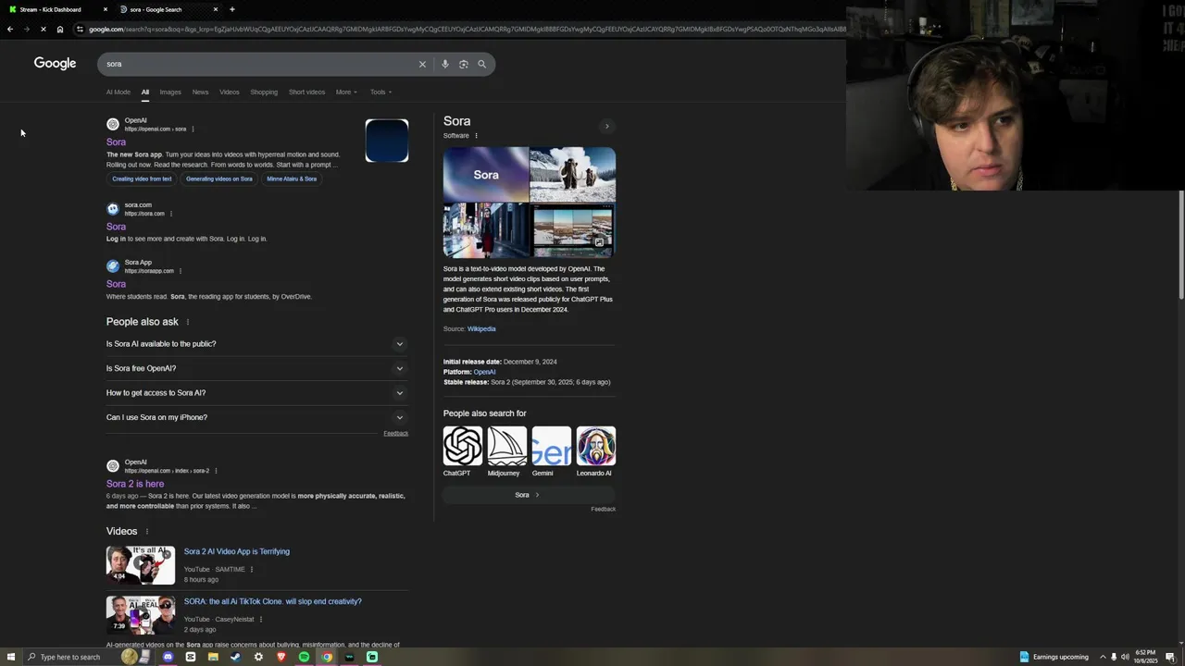Go back with the browser back arrow
Viewport: 1185px width, 666px height.
[9, 29]
